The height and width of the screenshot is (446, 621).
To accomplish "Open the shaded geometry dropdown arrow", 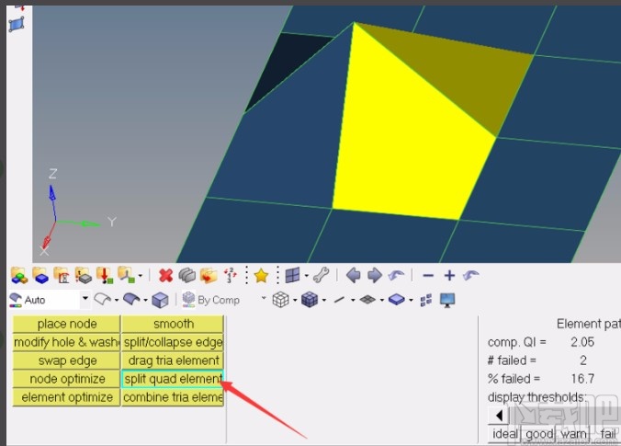I will point(145,300).
